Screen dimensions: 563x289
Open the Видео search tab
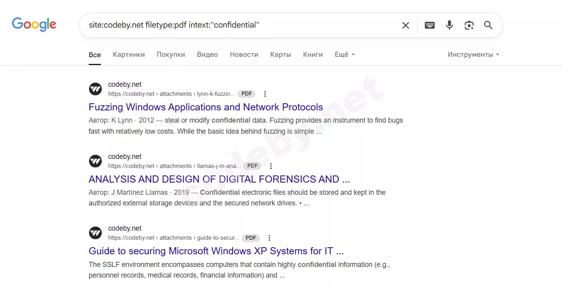pyautogui.click(x=207, y=54)
